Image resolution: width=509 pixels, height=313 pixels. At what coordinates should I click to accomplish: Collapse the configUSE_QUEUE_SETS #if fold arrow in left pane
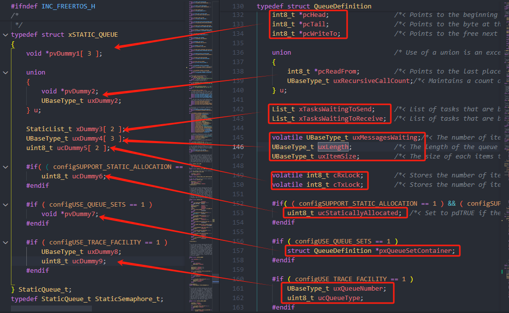(5, 205)
